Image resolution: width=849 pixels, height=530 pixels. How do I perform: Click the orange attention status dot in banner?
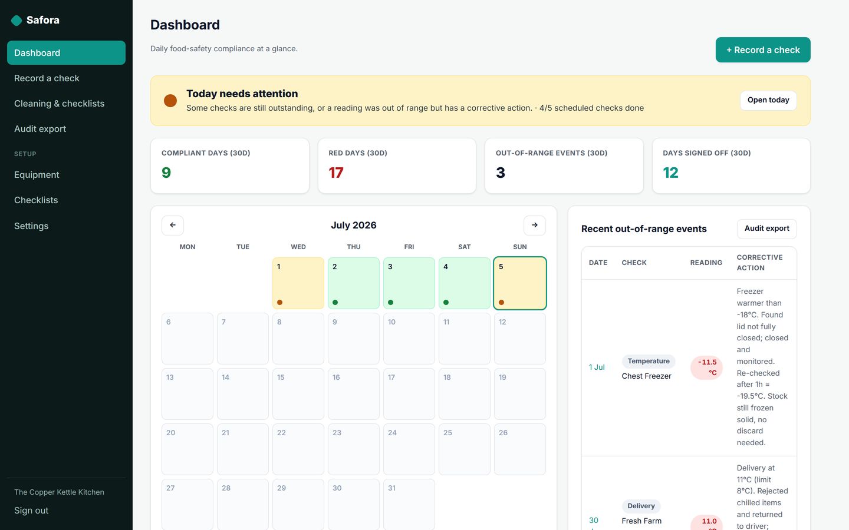[x=170, y=101]
